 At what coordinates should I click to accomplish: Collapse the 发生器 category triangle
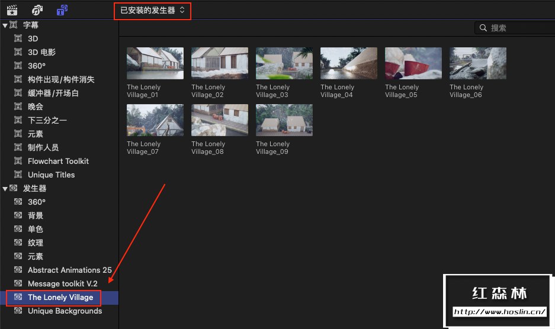[5, 189]
